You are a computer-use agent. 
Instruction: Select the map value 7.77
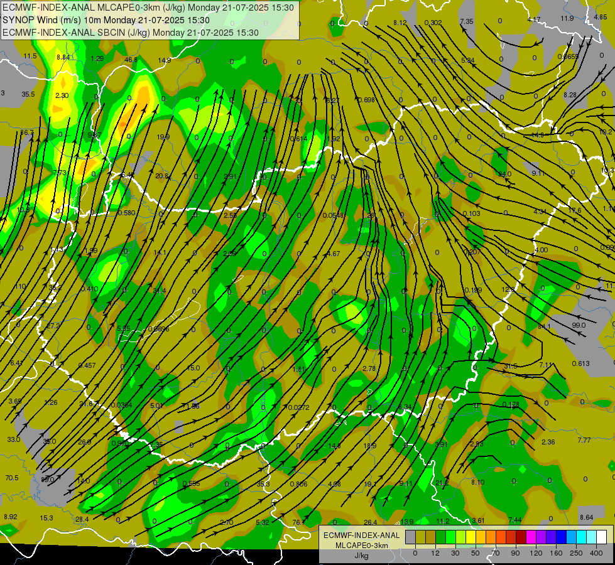tap(584, 440)
